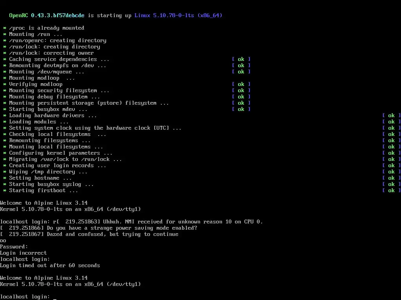Screen dimensions: 401x300
Task: Click 'Uhhuh. NMI received for unknown reason' message
Action: (183, 222)
